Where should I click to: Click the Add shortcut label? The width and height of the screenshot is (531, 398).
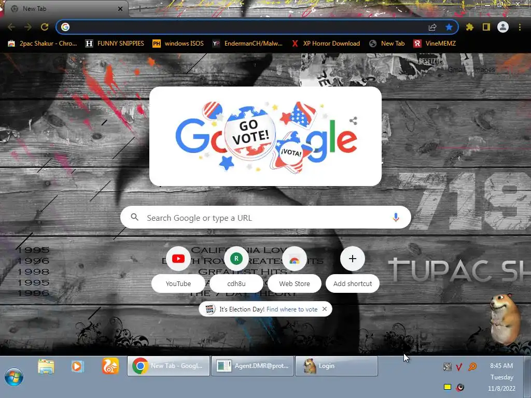[353, 283]
